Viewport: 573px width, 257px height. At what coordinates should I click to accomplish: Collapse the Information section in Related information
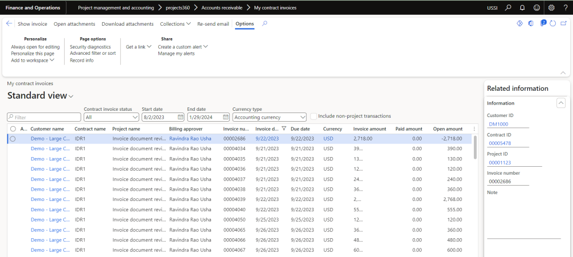click(561, 103)
